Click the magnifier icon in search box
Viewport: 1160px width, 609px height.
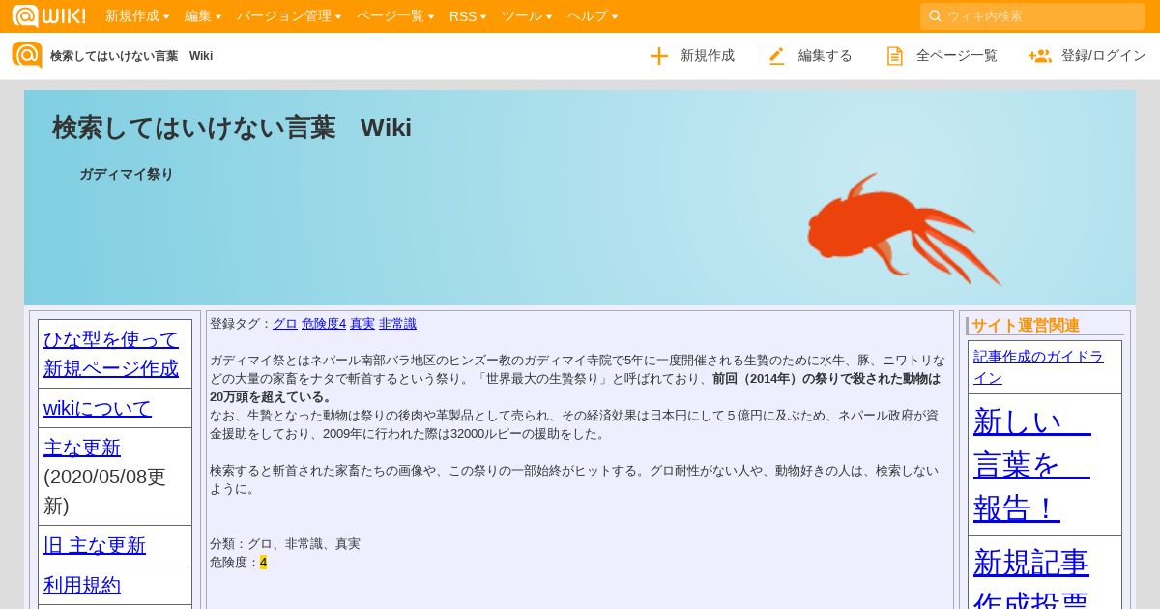(935, 16)
